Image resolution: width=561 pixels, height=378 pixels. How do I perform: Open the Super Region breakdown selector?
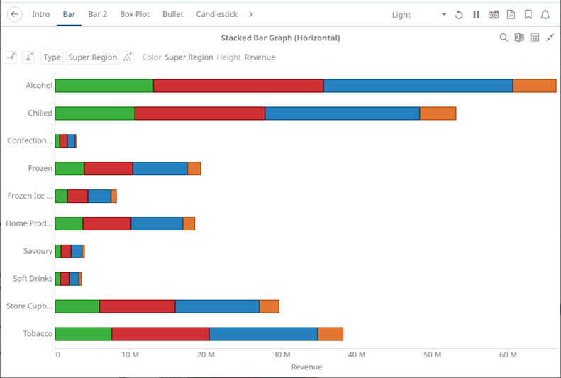(x=93, y=57)
